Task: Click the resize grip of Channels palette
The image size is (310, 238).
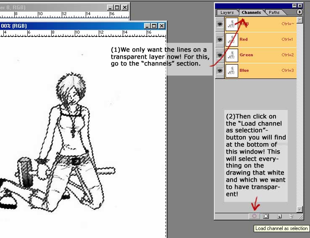Action: pos(300,217)
